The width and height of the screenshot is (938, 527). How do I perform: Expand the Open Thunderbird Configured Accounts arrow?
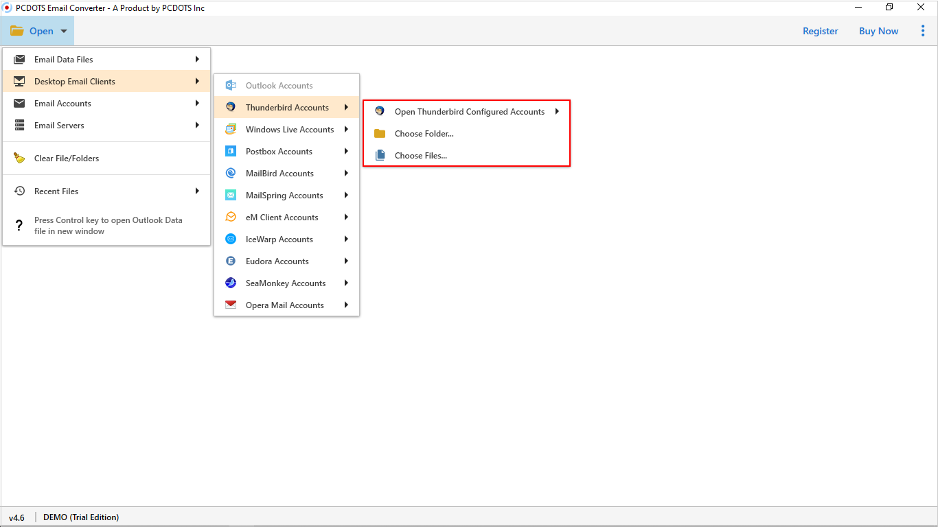[x=557, y=111]
